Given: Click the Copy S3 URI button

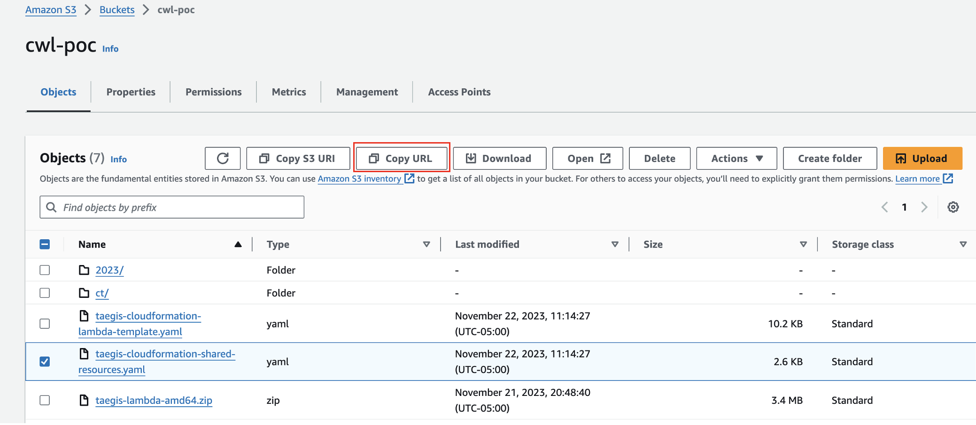Looking at the screenshot, I should pyautogui.click(x=298, y=159).
